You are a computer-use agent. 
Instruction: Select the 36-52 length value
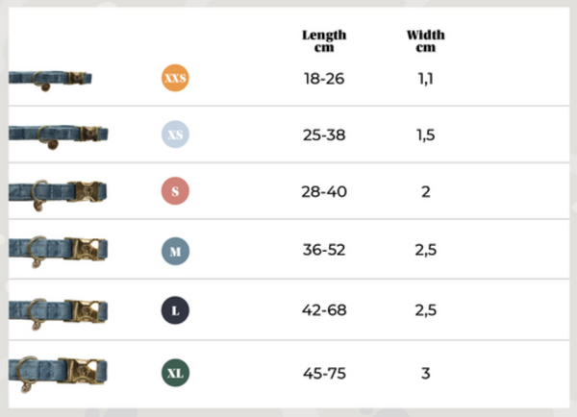click(x=324, y=252)
